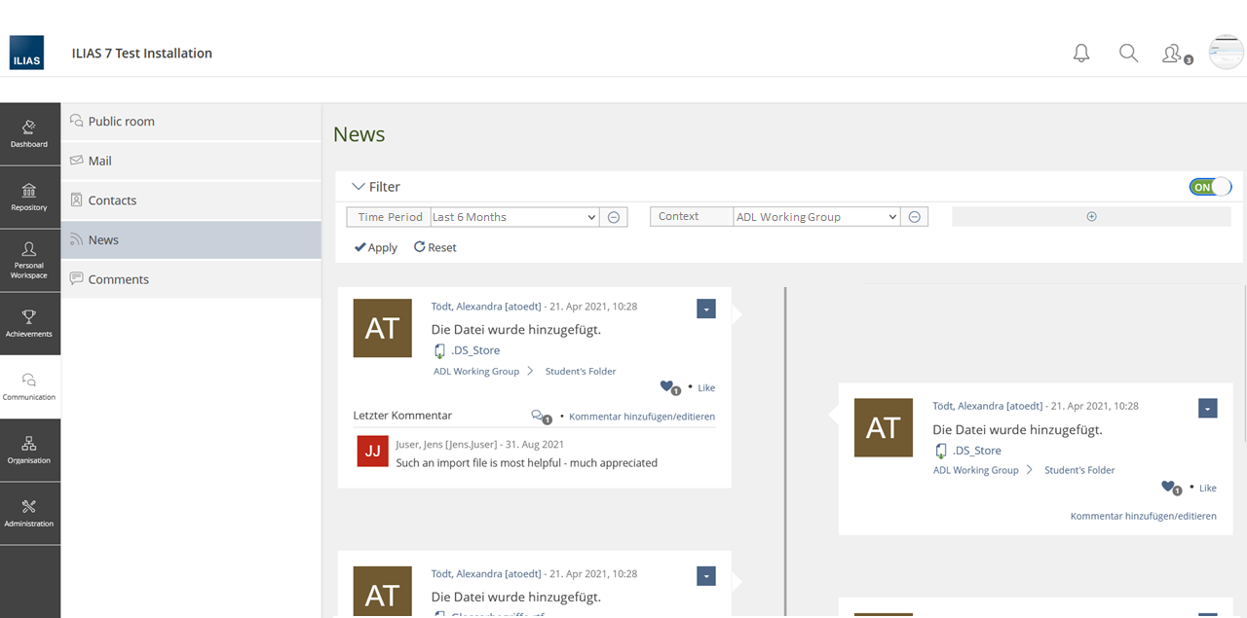Open the Dashboard sidebar icon

point(29,133)
